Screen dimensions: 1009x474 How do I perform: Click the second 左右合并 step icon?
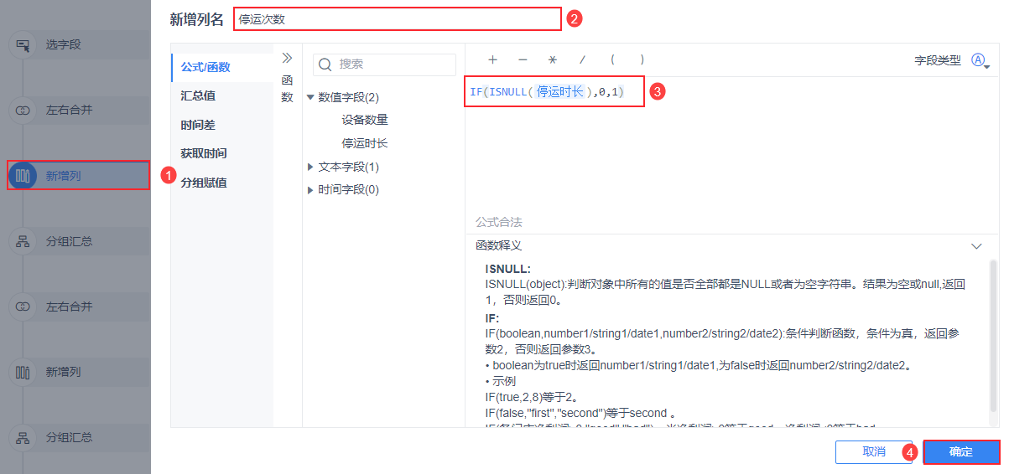(23, 307)
